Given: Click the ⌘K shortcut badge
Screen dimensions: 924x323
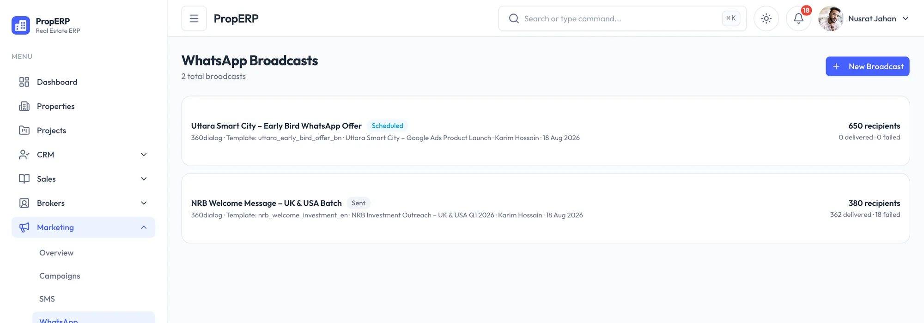Looking at the screenshot, I should (731, 18).
